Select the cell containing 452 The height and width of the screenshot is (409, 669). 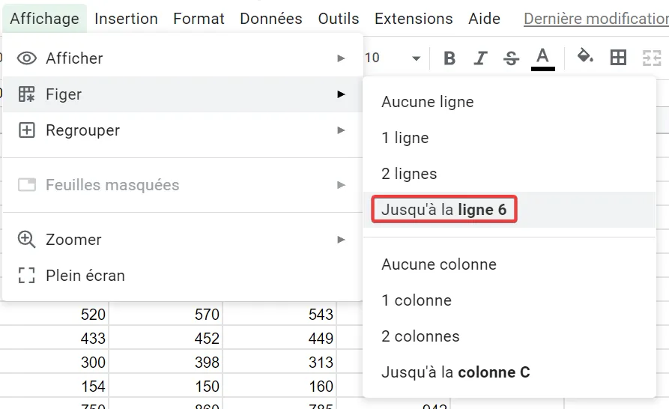[x=166, y=338]
